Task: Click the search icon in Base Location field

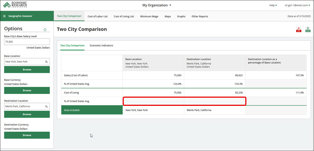Action: [x=47, y=62]
